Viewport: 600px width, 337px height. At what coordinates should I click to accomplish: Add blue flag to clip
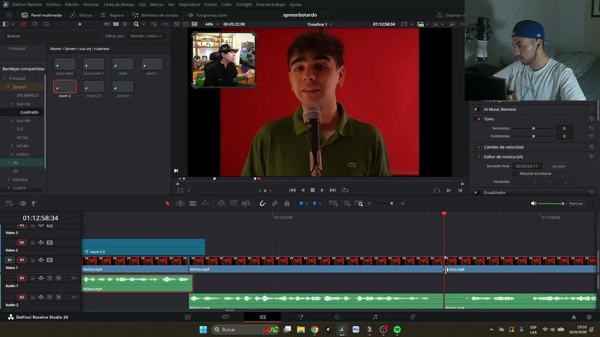point(301,204)
